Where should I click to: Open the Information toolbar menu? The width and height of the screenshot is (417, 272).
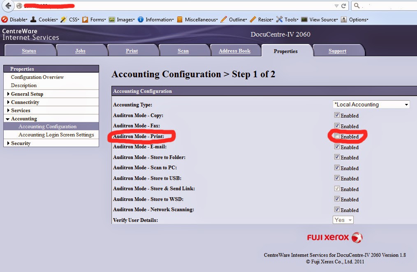click(156, 19)
